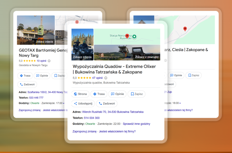The height and width of the screenshot is (153, 232).
Task: Click Zaproponuj zmianę on GEOTAX card
Action: [30, 110]
